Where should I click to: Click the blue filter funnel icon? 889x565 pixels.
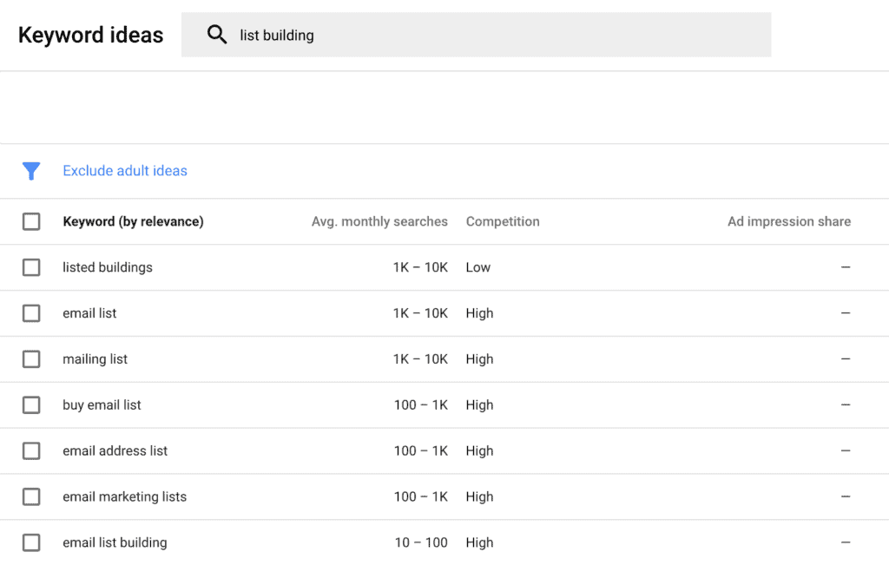(x=31, y=171)
